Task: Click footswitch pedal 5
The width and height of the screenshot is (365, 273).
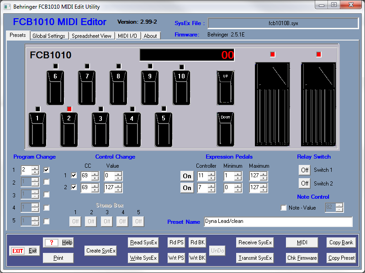Action: tap(164, 129)
